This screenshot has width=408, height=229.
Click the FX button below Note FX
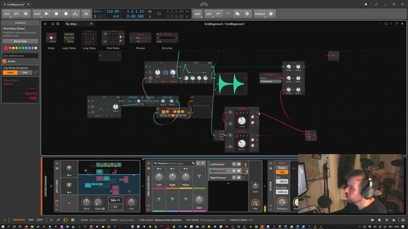(x=115, y=207)
